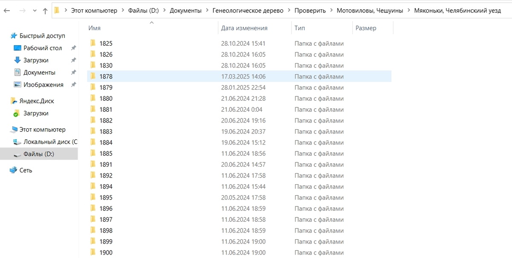Select the 1900 folder name
Image resolution: width=512 pixels, height=258 pixels.
point(106,253)
